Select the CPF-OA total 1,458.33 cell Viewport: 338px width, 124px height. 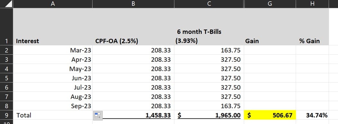(133, 115)
